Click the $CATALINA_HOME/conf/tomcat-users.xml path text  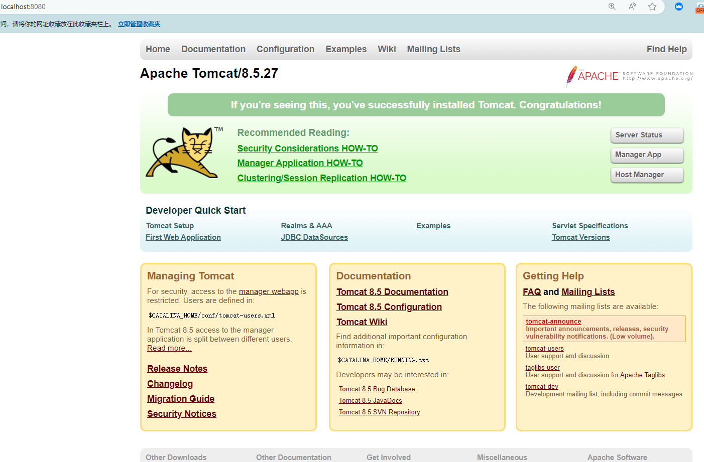point(211,316)
